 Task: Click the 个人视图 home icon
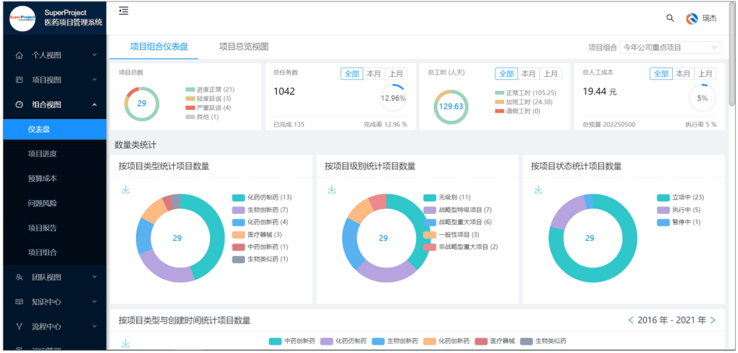19,55
